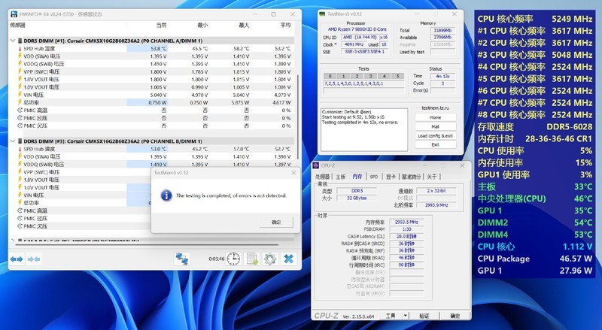Click the Mail button in TestMem5
This screenshot has width=602, height=330.
pos(435,126)
